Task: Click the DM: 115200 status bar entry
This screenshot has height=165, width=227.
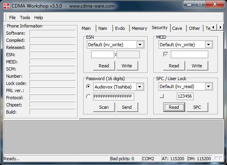Action: click(200, 159)
